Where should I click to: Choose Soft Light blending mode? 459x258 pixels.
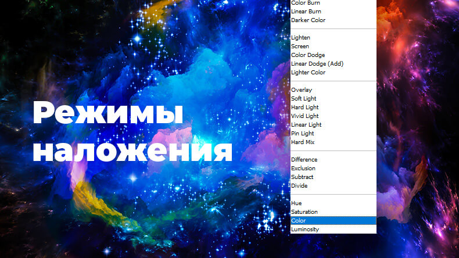pyautogui.click(x=333, y=99)
